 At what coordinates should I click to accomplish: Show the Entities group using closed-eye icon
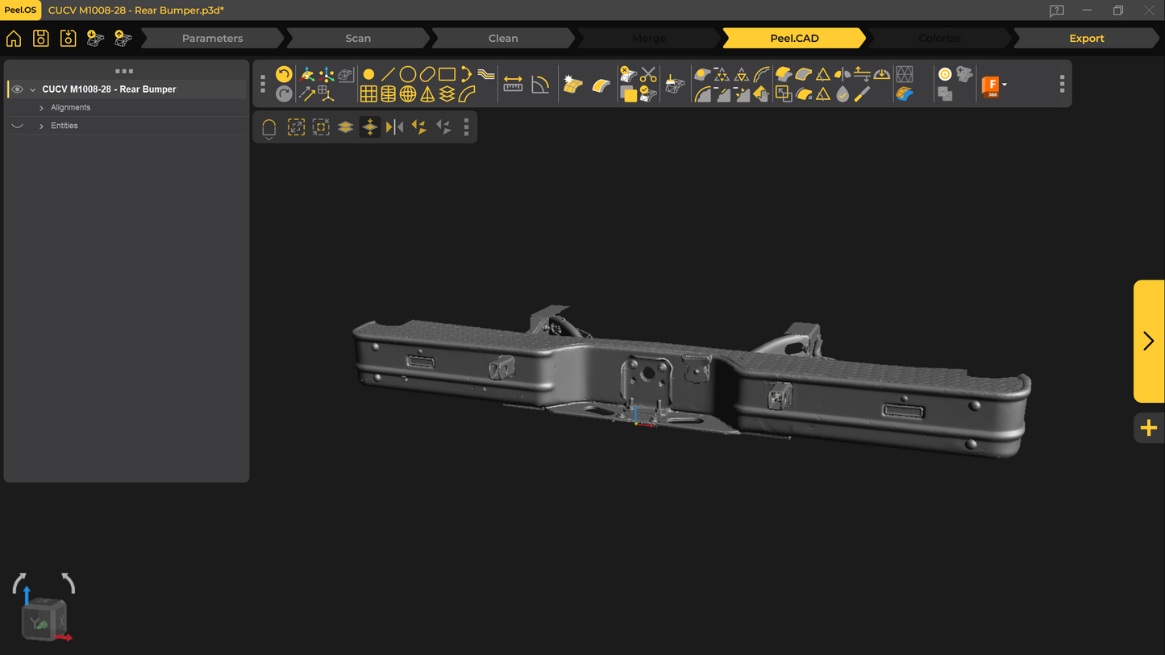click(17, 126)
